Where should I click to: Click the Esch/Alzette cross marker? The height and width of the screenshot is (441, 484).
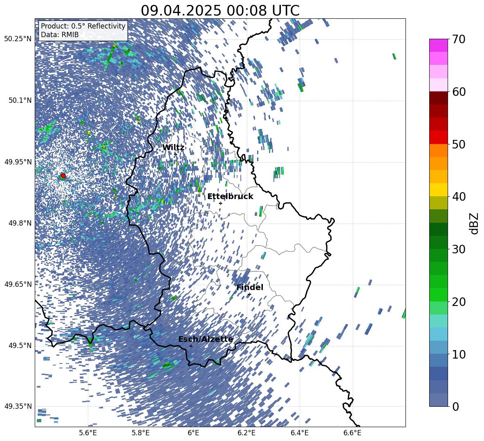tap(191, 346)
